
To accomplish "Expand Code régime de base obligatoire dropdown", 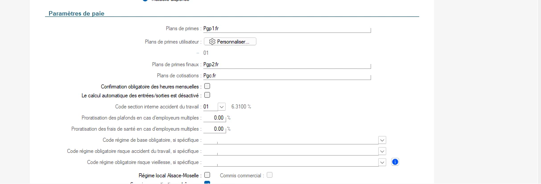I will (382, 140).
